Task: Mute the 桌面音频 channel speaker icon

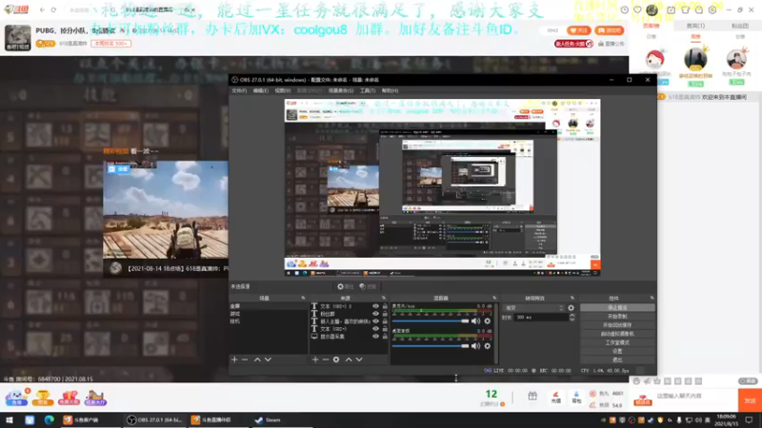Action: pos(475,346)
